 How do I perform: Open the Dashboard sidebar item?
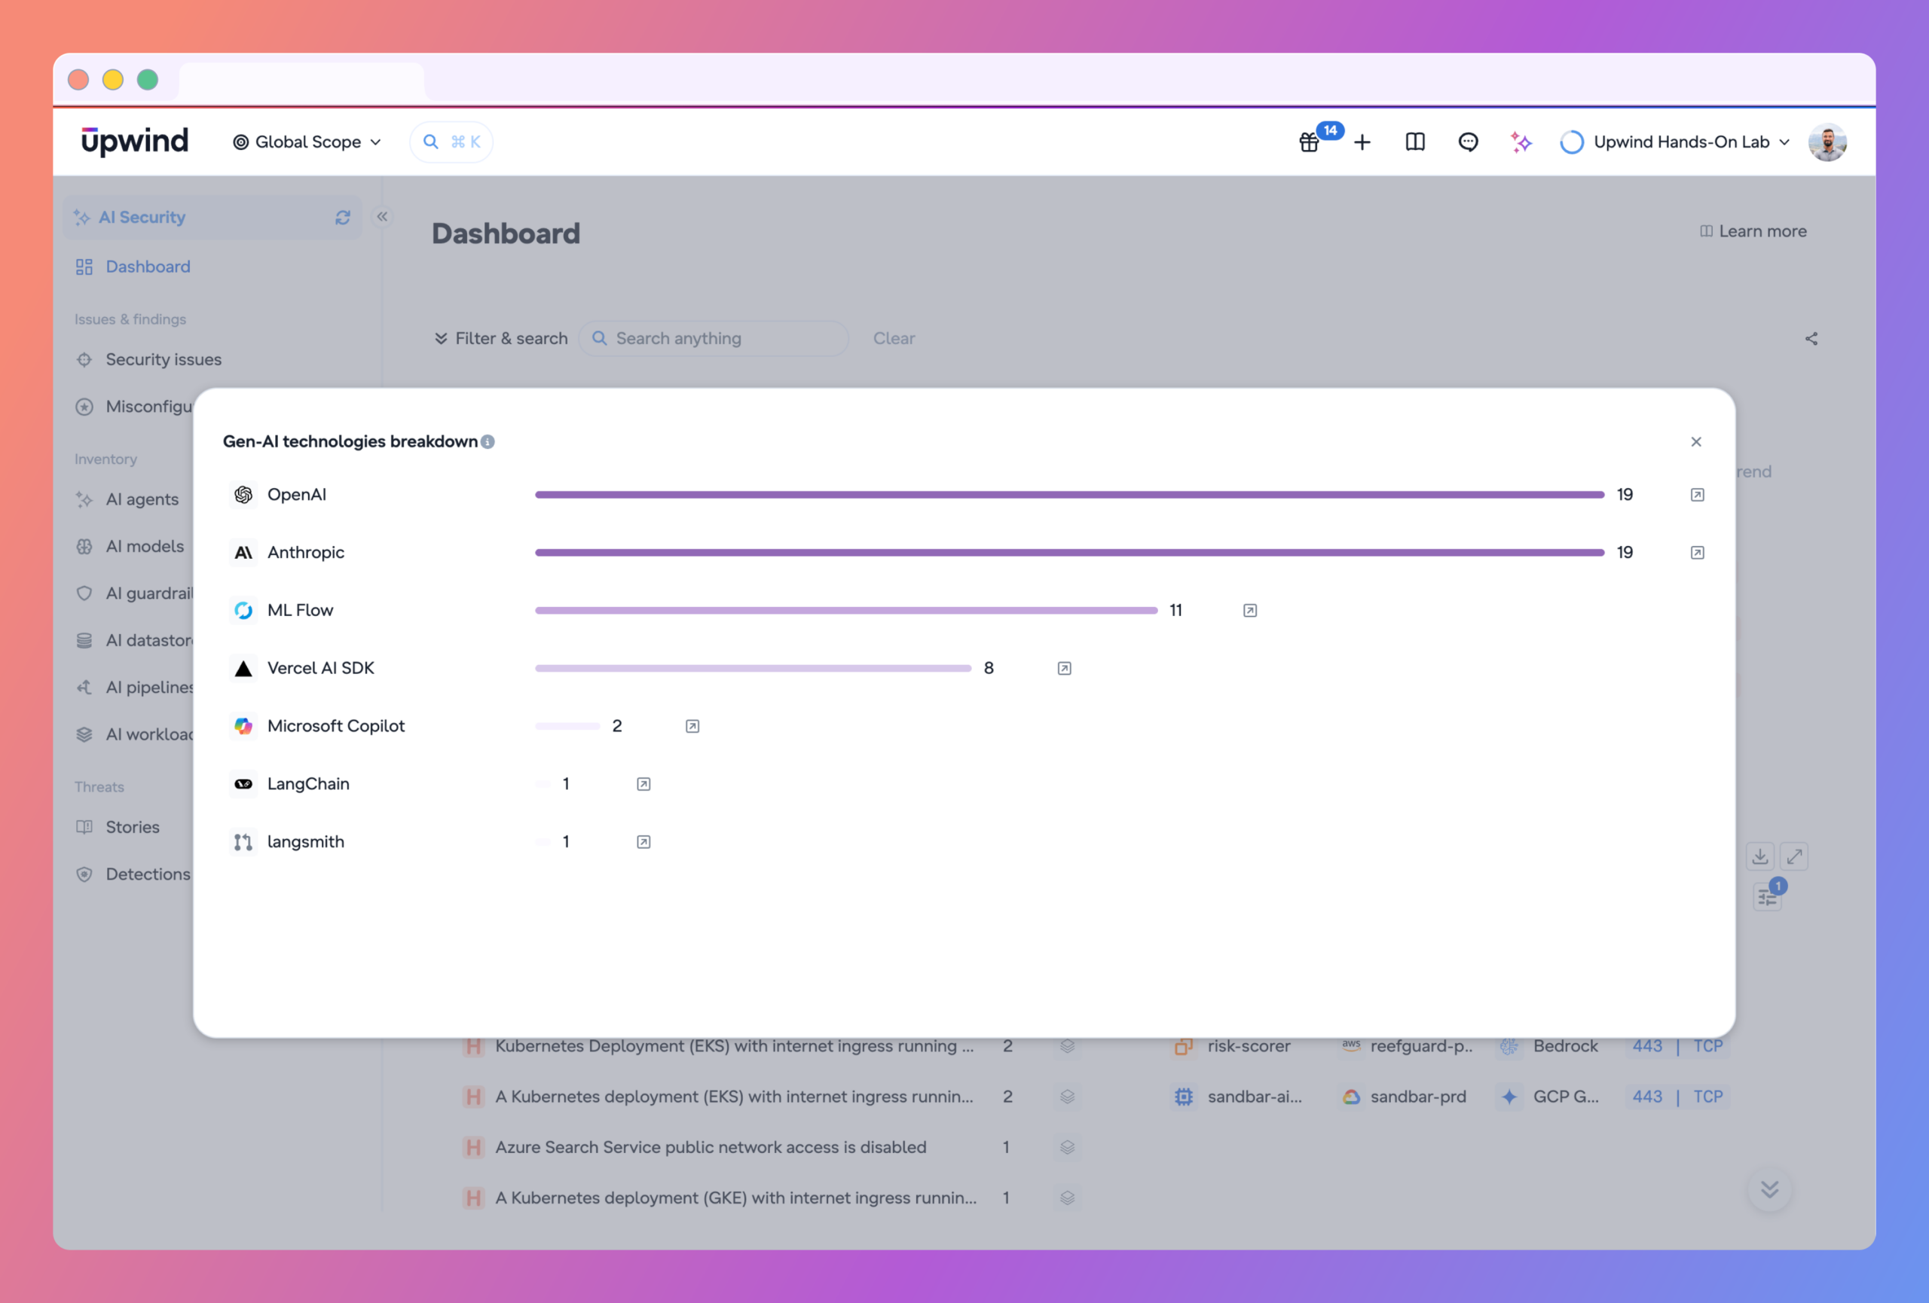[148, 266]
